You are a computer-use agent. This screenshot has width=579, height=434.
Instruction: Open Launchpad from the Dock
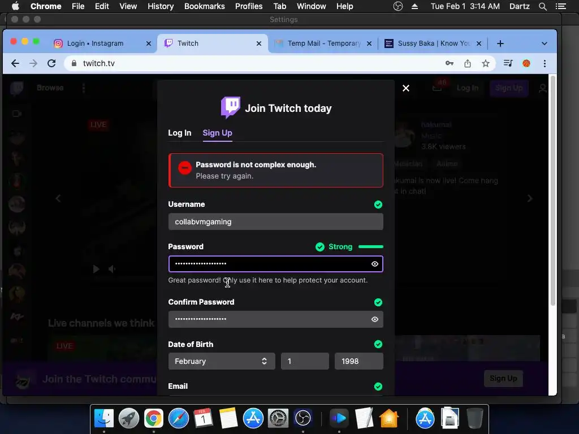pyautogui.click(x=129, y=418)
